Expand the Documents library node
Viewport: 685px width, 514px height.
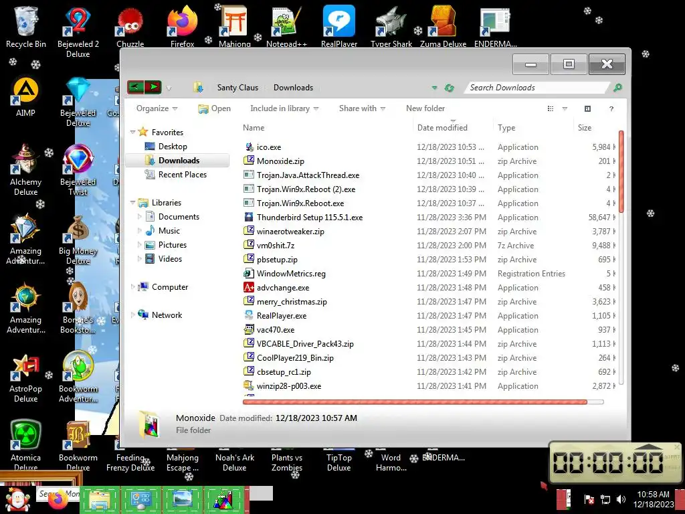click(139, 216)
